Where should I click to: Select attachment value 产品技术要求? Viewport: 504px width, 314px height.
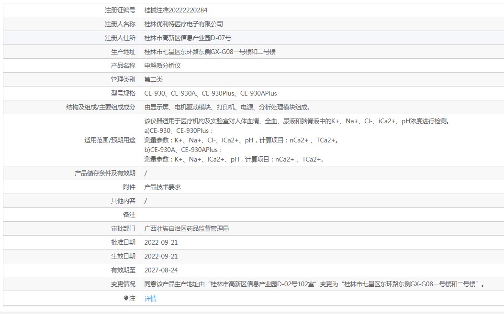tap(163, 187)
